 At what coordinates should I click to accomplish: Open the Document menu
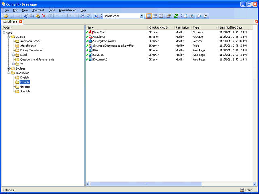click(x=38, y=10)
